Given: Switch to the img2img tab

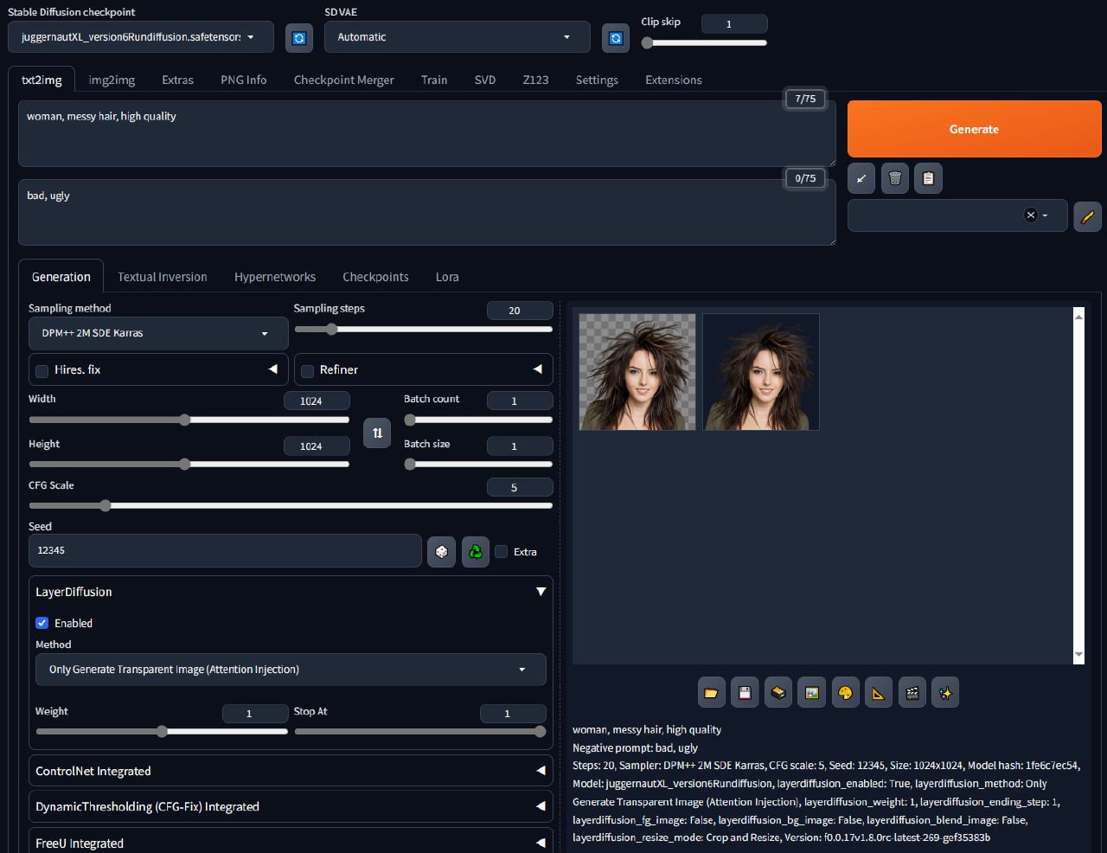Looking at the screenshot, I should [x=112, y=80].
